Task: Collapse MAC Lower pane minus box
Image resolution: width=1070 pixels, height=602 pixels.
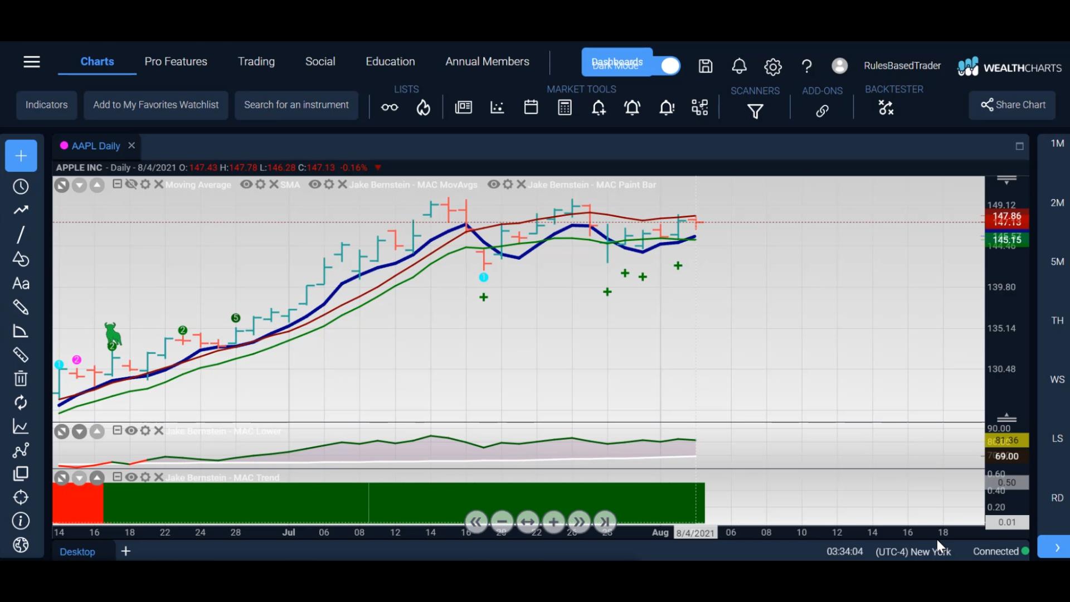Action: [x=117, y=430]
